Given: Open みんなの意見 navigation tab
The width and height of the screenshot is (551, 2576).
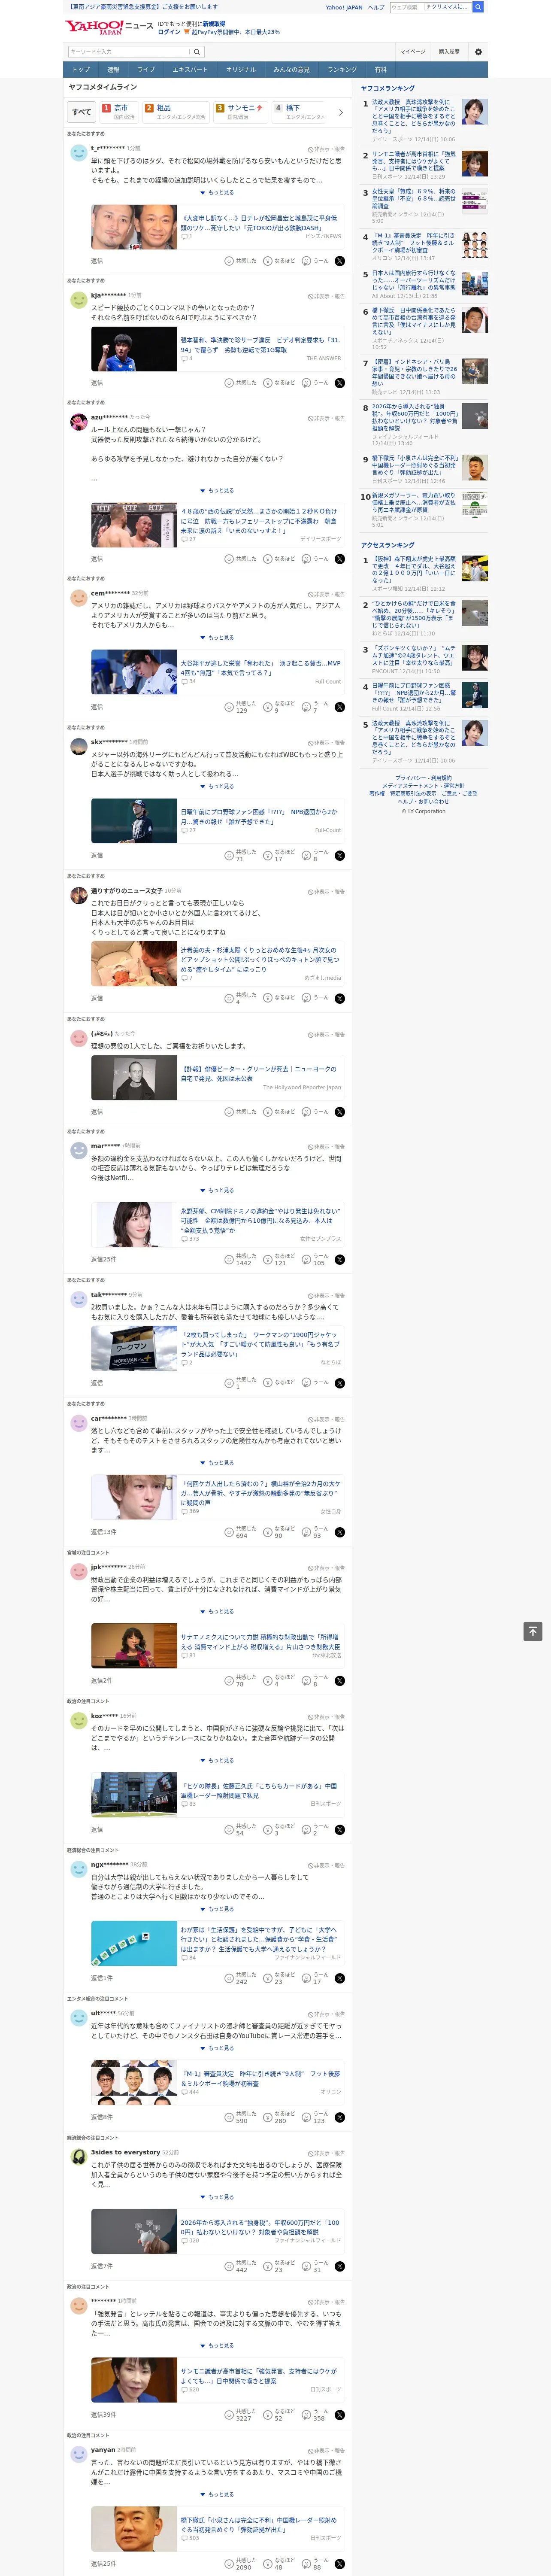Looking at the screenshot, I should tap(291, 70).
